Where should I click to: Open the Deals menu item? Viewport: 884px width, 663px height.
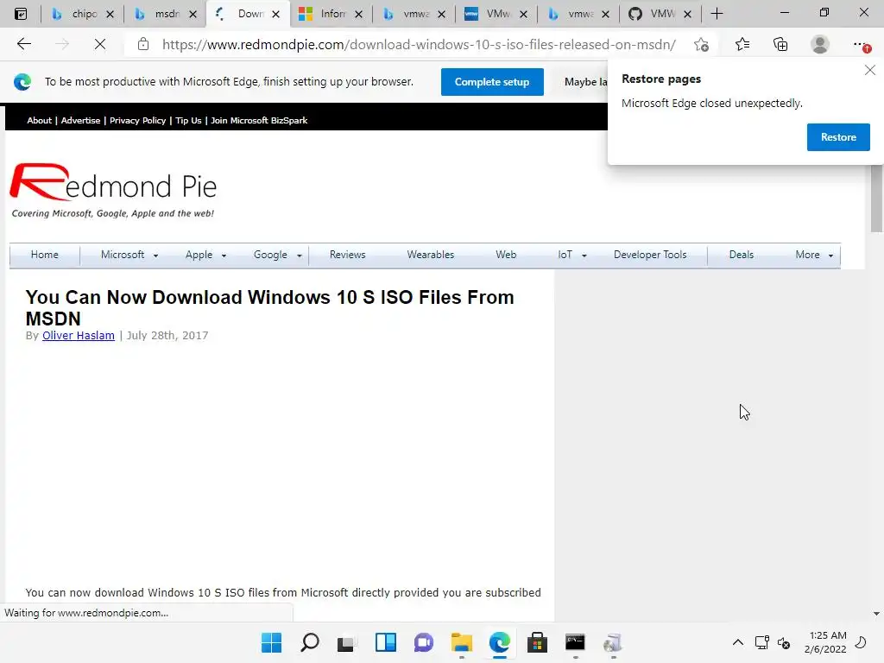741,255
